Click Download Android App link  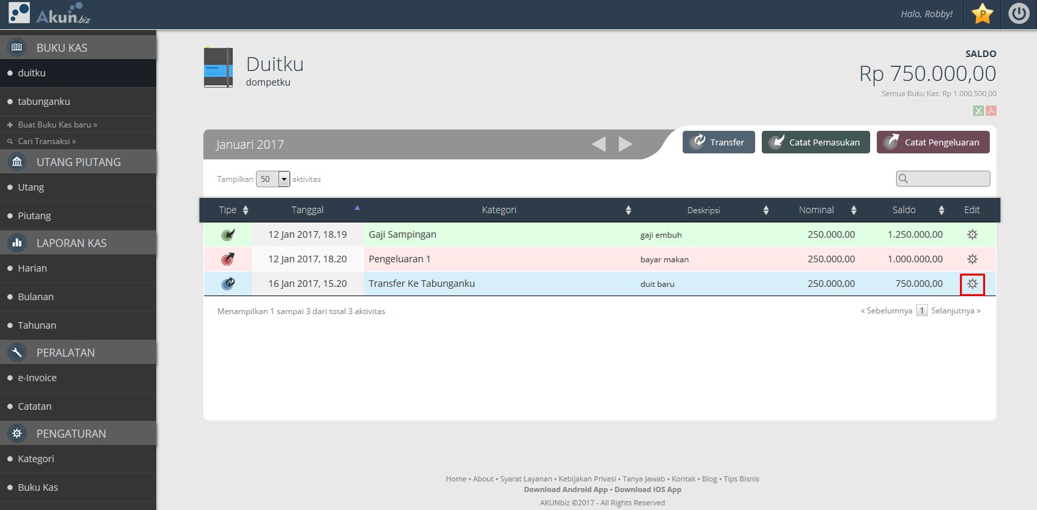(x=566, y=489)
